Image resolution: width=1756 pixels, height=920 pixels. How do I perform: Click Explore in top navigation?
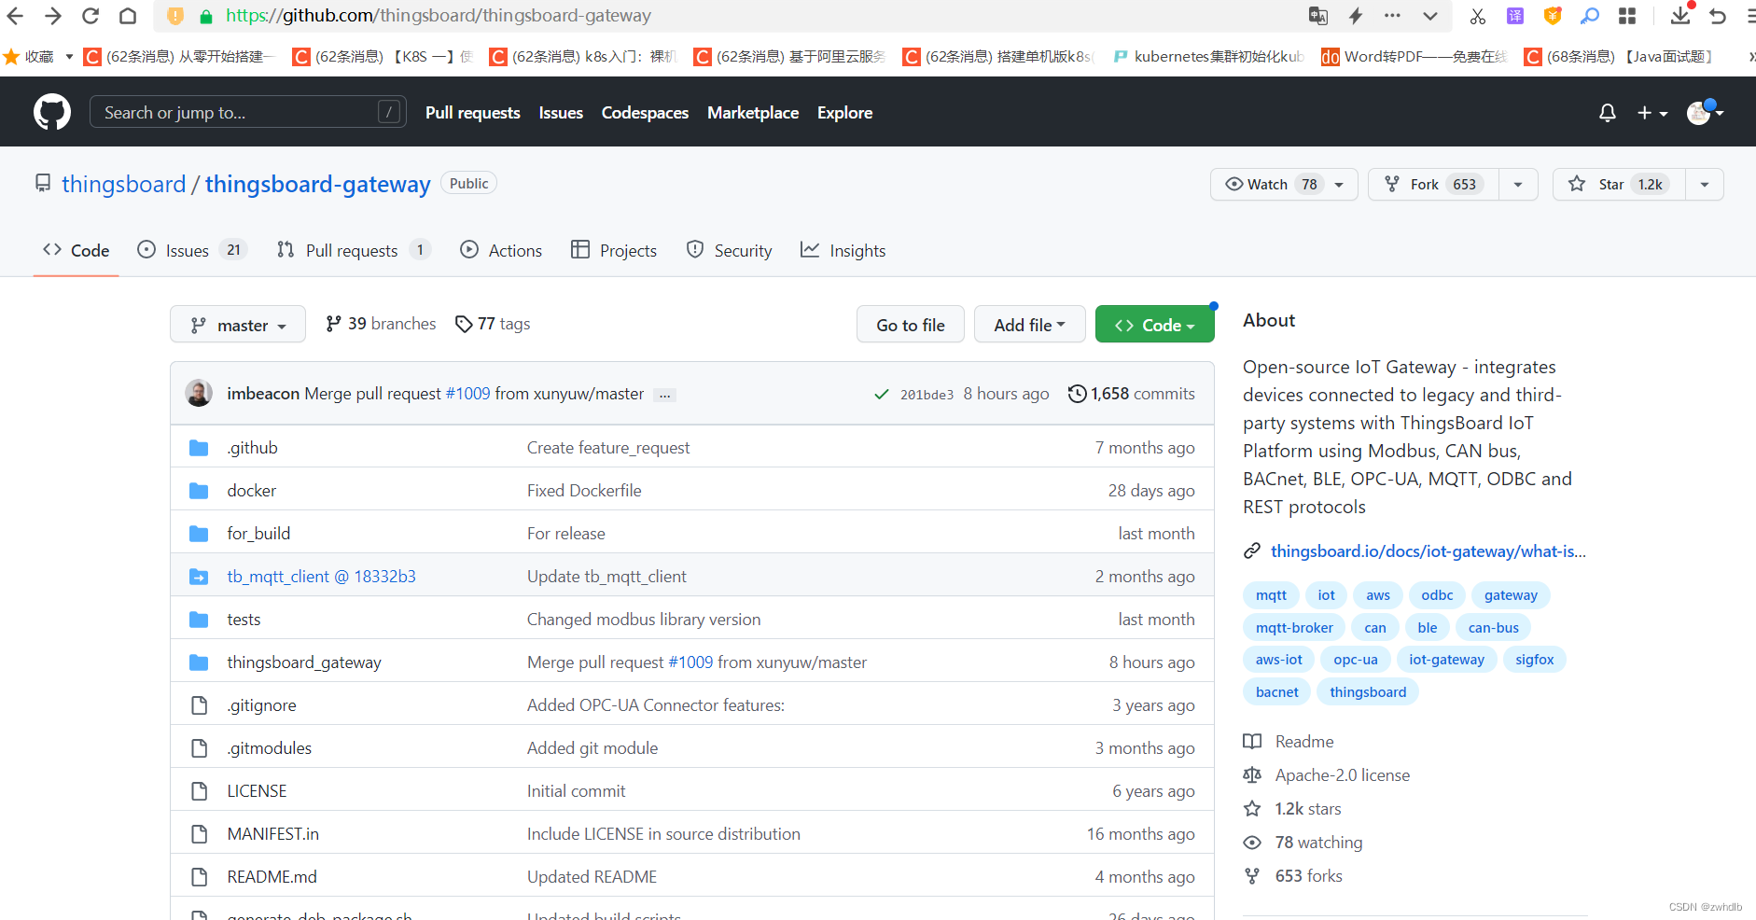click(845, 113)
